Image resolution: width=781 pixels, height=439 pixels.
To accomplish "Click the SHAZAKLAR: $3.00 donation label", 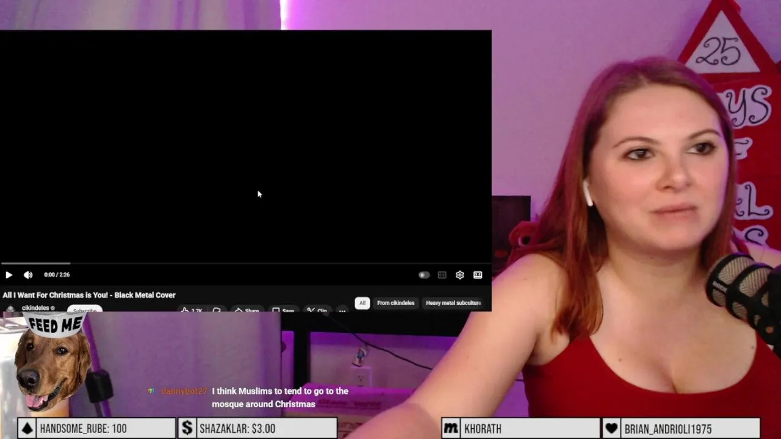I will point(237,429).
